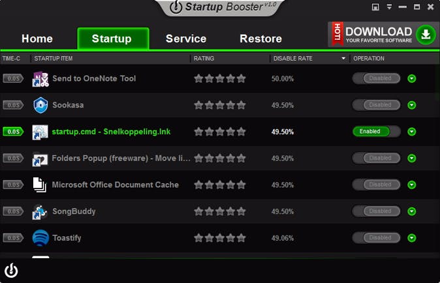Viewport: 440px width, 283px height.
Task: Enable the Folders Popup startup toggle
Action: (376, 158)
